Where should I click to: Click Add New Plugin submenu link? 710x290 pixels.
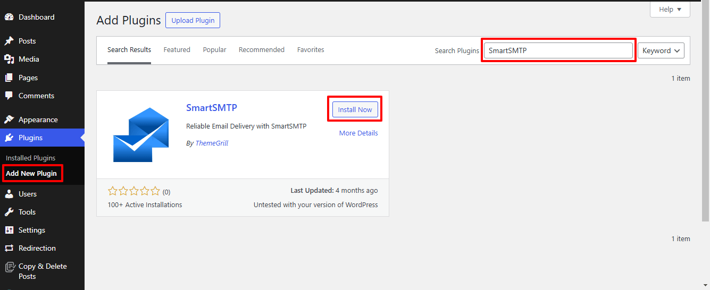(x=31, y=173)
